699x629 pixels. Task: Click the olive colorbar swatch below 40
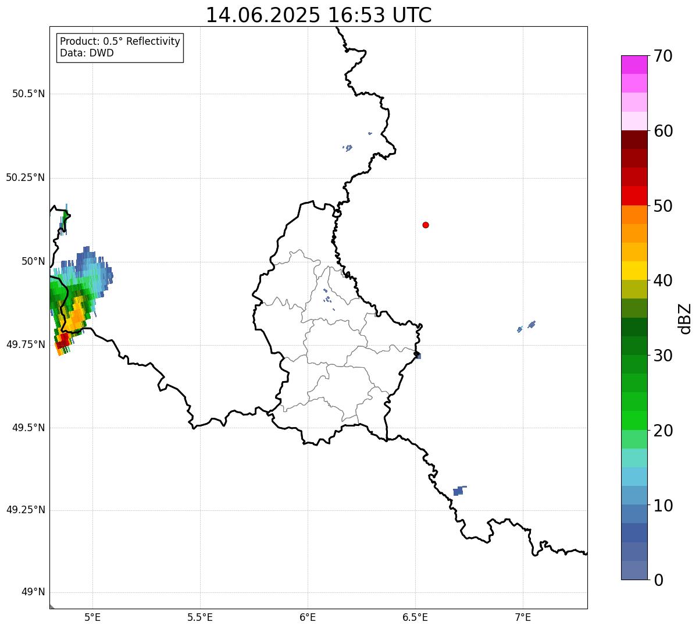634,289
